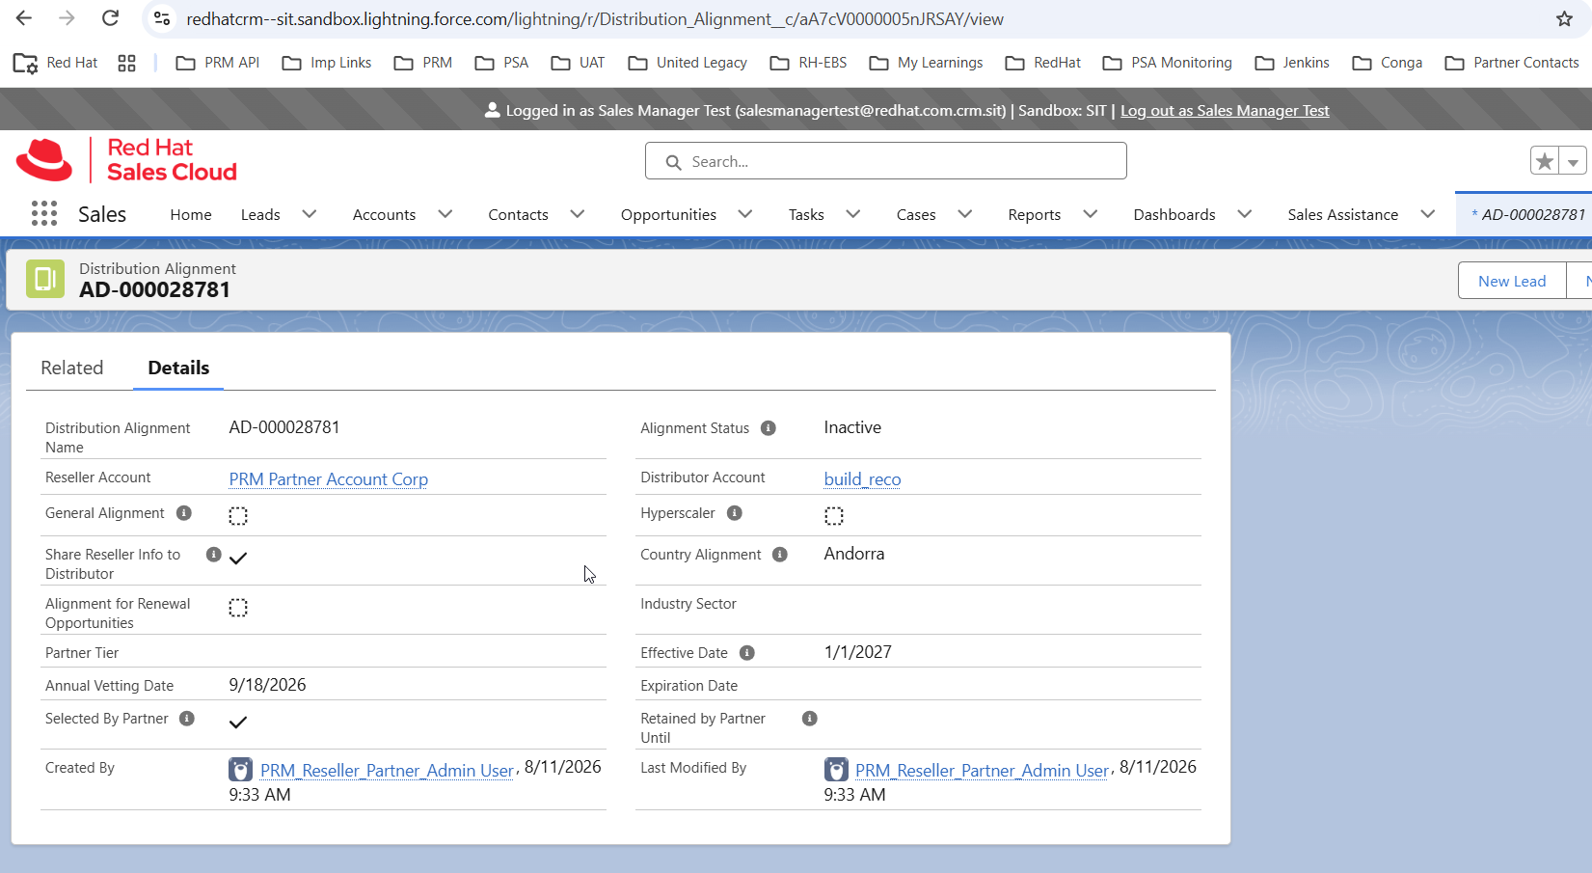This screenshot has width=1592, height=873.
Task: Click the browser back arrow
Action: (24, 18)
